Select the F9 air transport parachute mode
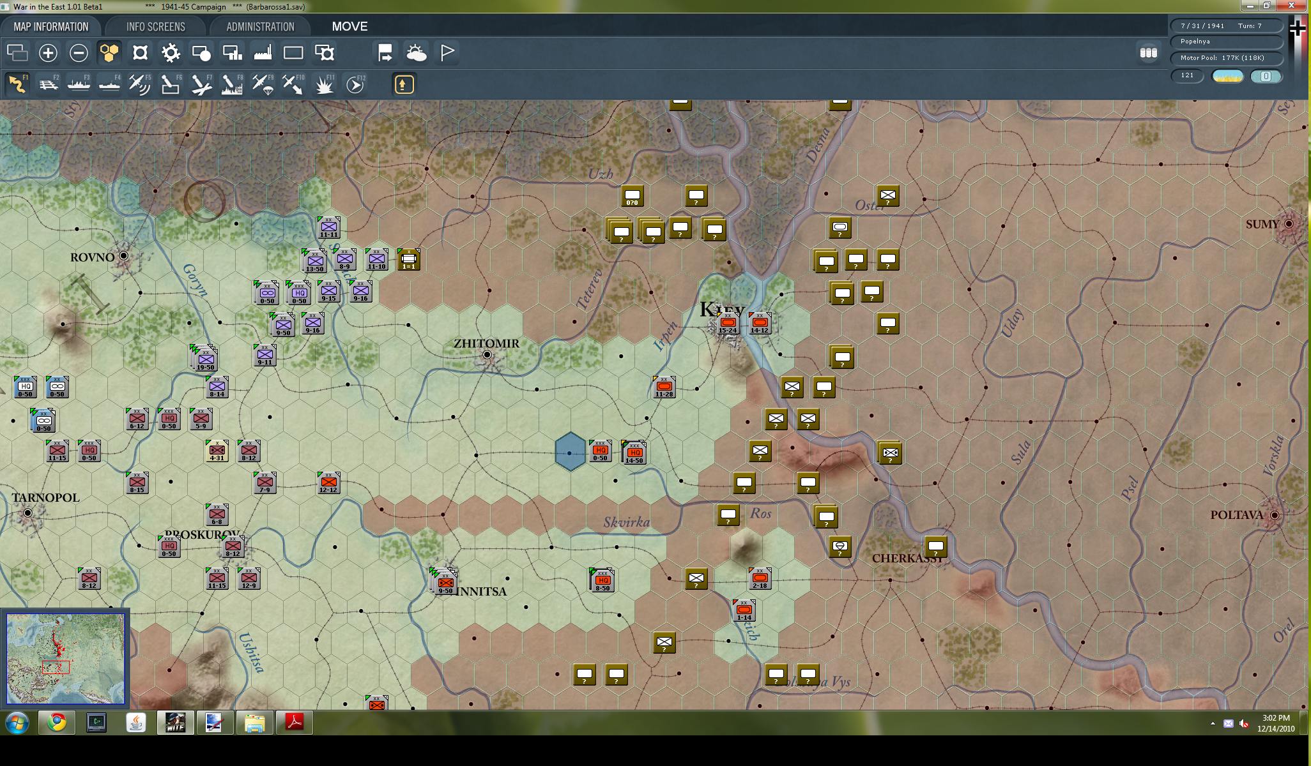1311x766 pixels. pyautogui.click(x=263, y=84)
